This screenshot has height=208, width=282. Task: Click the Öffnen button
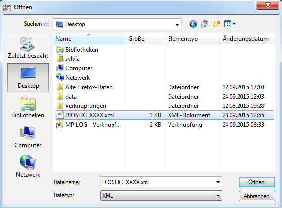(x=257, y=182)
